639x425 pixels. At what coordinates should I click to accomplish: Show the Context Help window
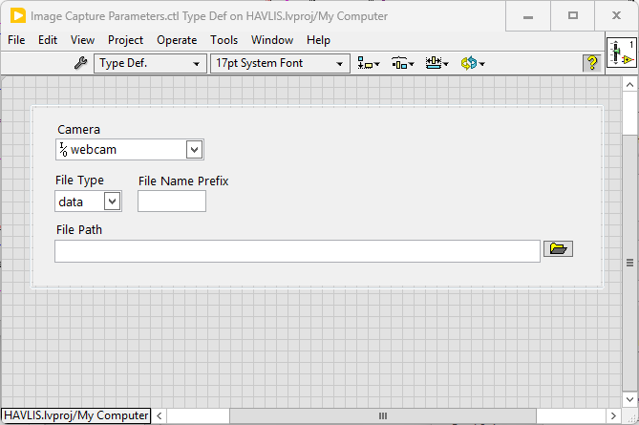pyautogui.click(x=591, y=63)
